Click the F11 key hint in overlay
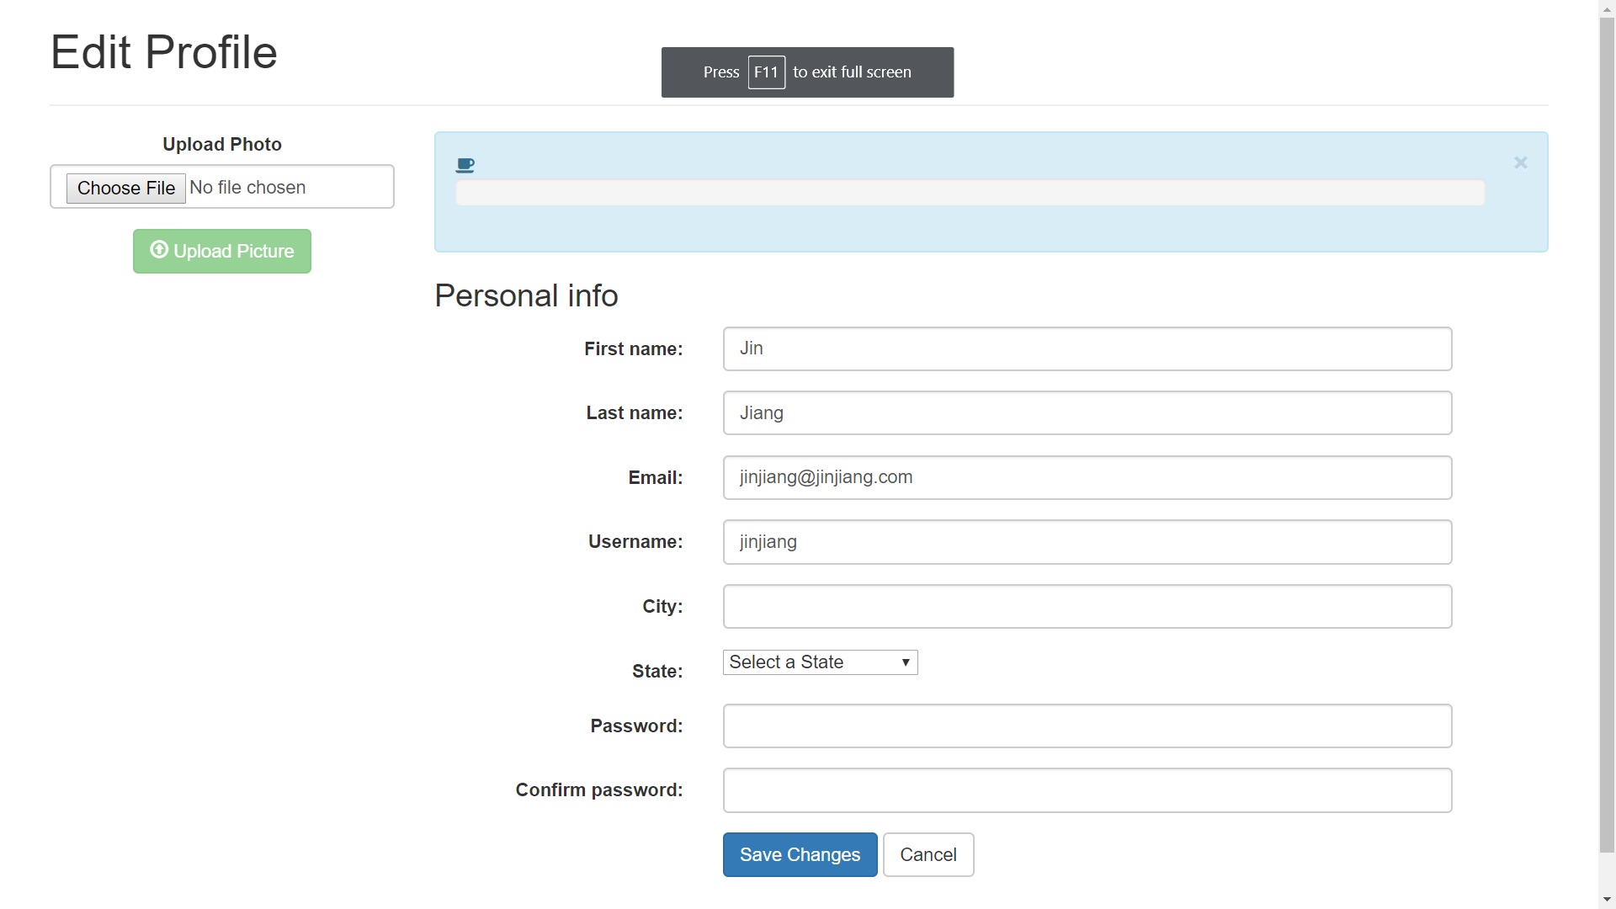This screenshot has height=909, width=1616. 766,72
